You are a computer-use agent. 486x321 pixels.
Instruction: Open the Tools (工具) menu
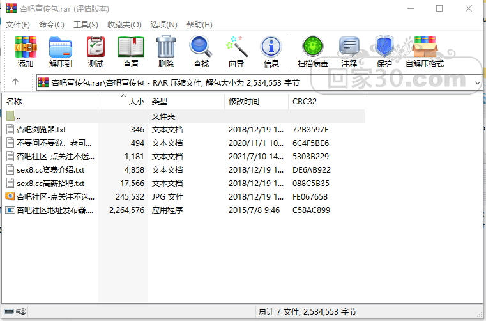(x=86, y=25)
